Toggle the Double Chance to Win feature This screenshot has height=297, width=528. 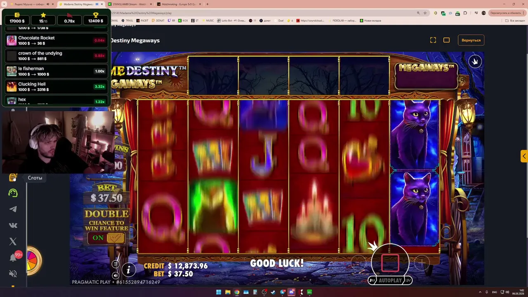coord(106,238)
